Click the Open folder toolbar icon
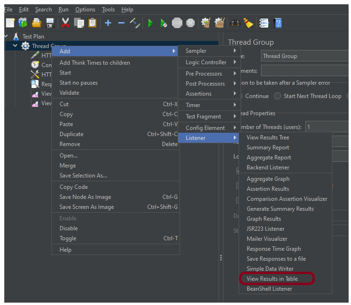 pyautogui.click(x=37, y=23)
